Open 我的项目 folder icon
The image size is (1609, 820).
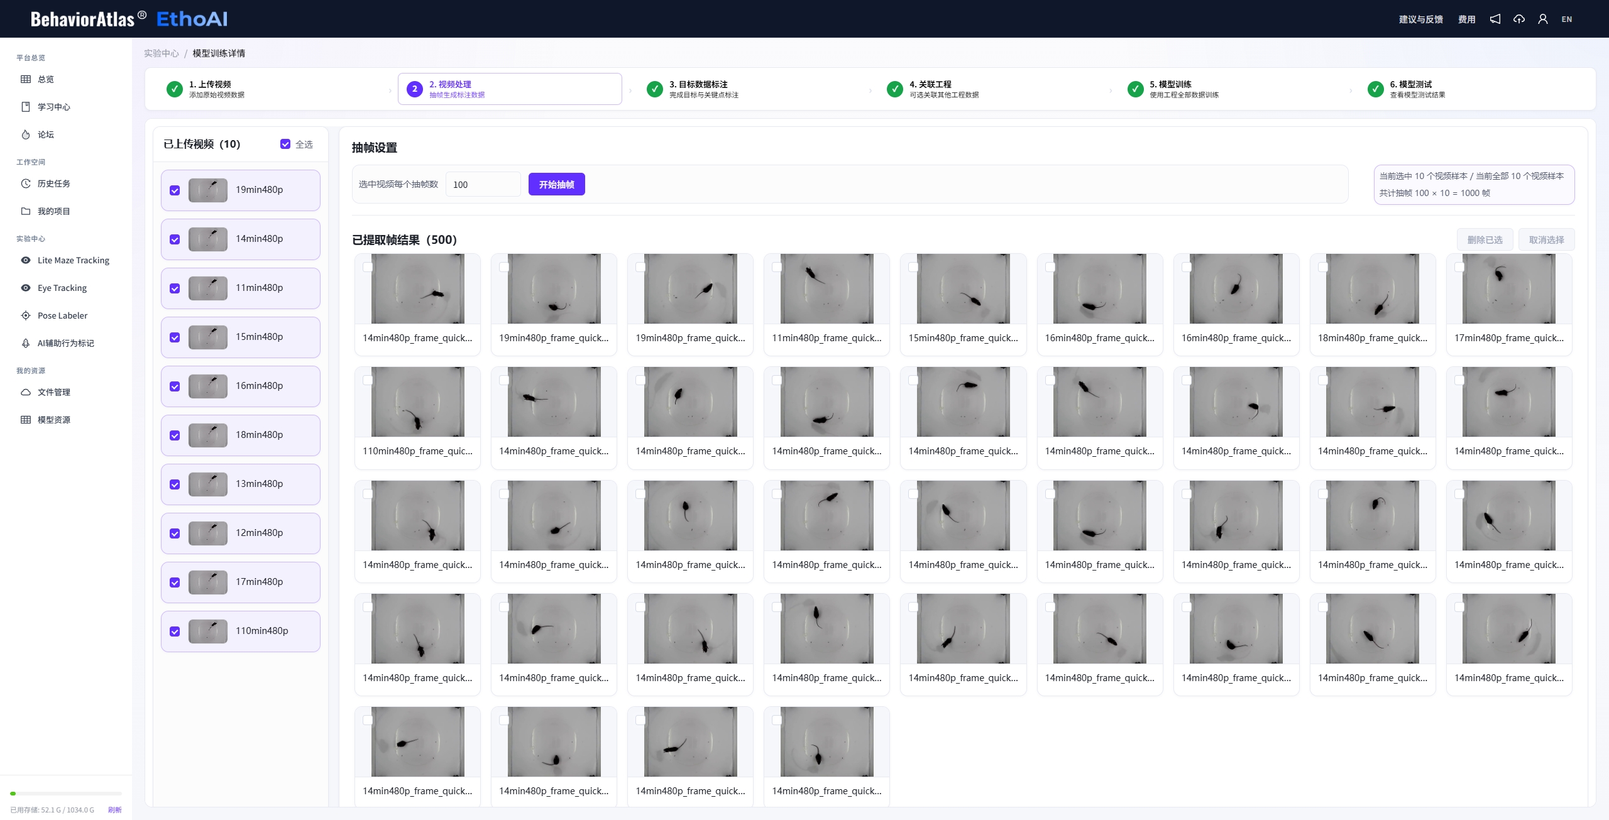[26, 211]
